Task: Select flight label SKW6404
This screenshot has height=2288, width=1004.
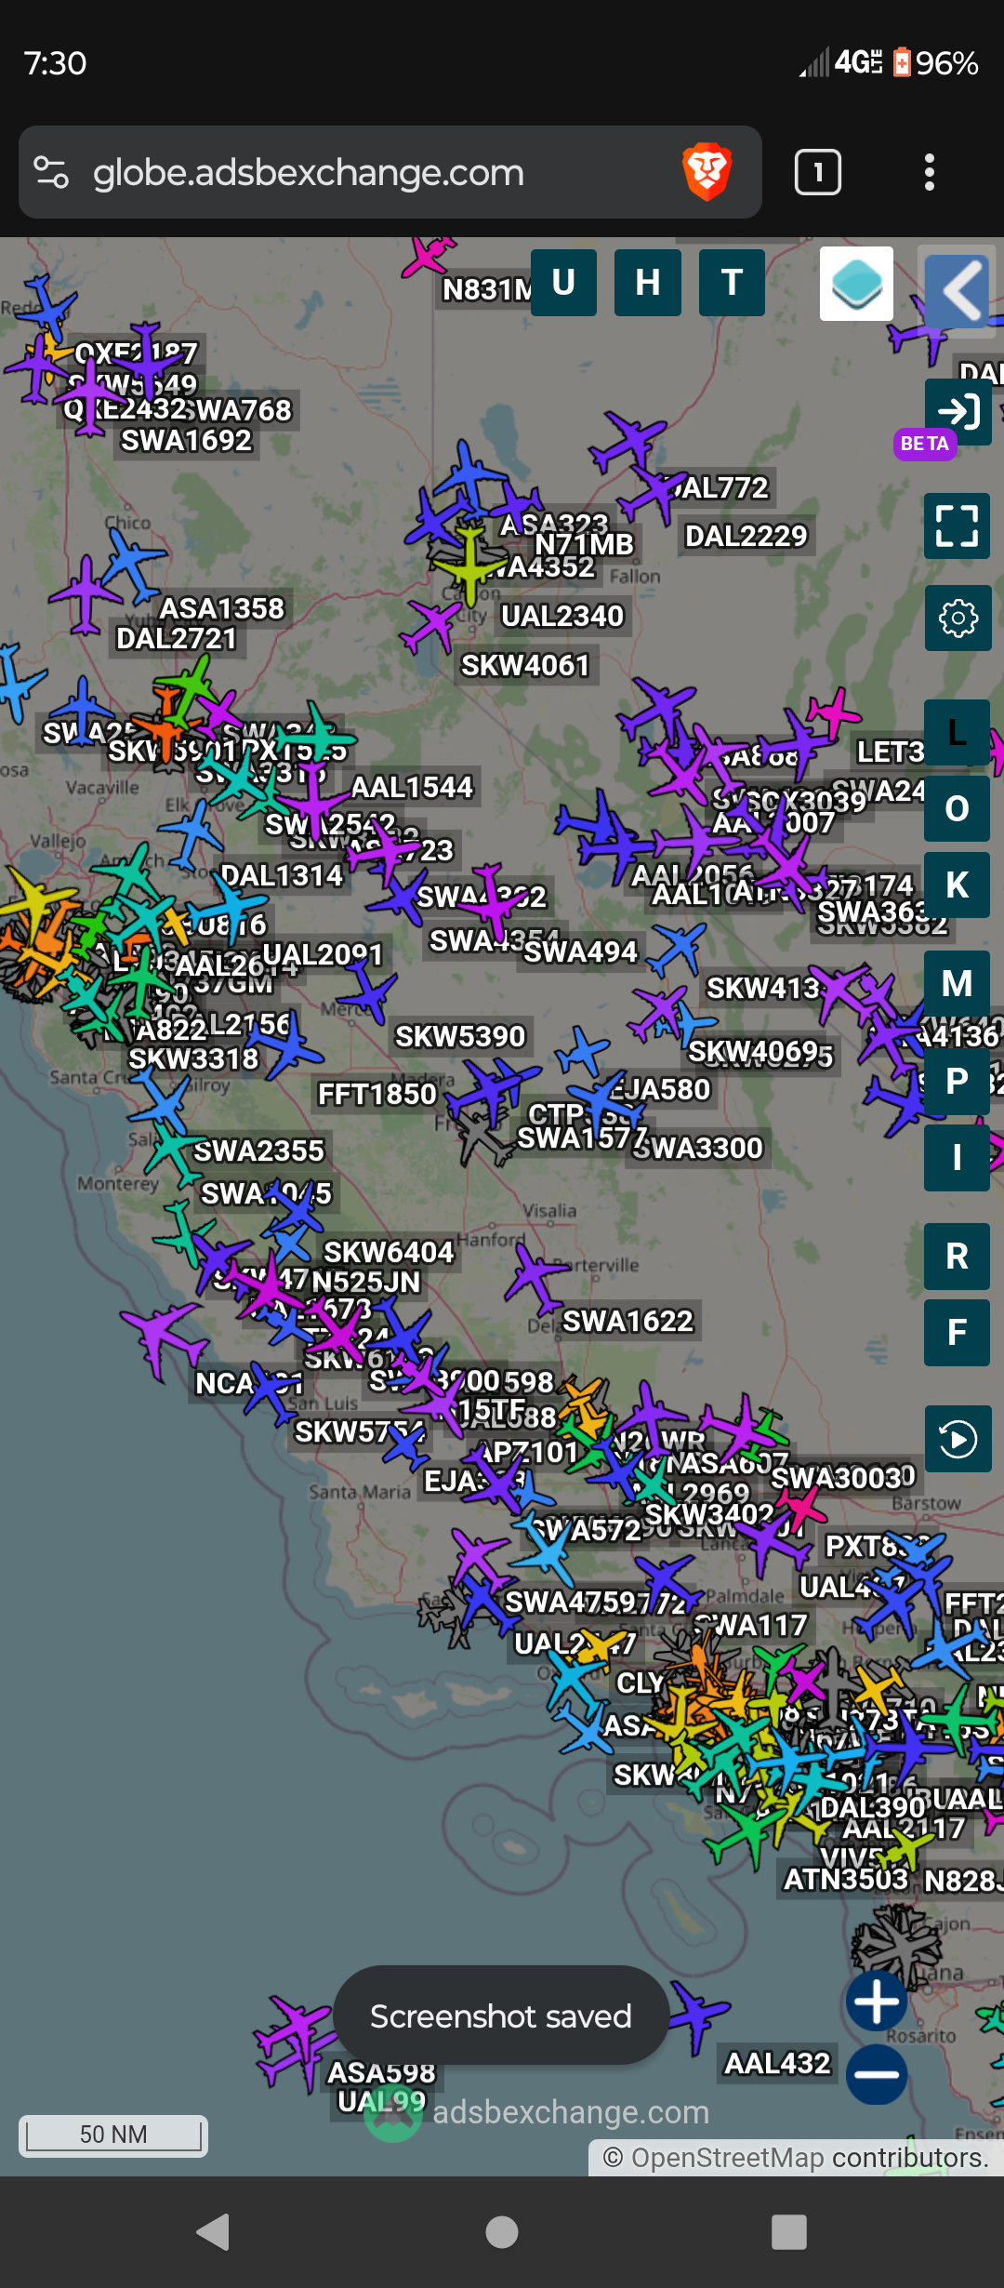Action: coord(389,1252)
